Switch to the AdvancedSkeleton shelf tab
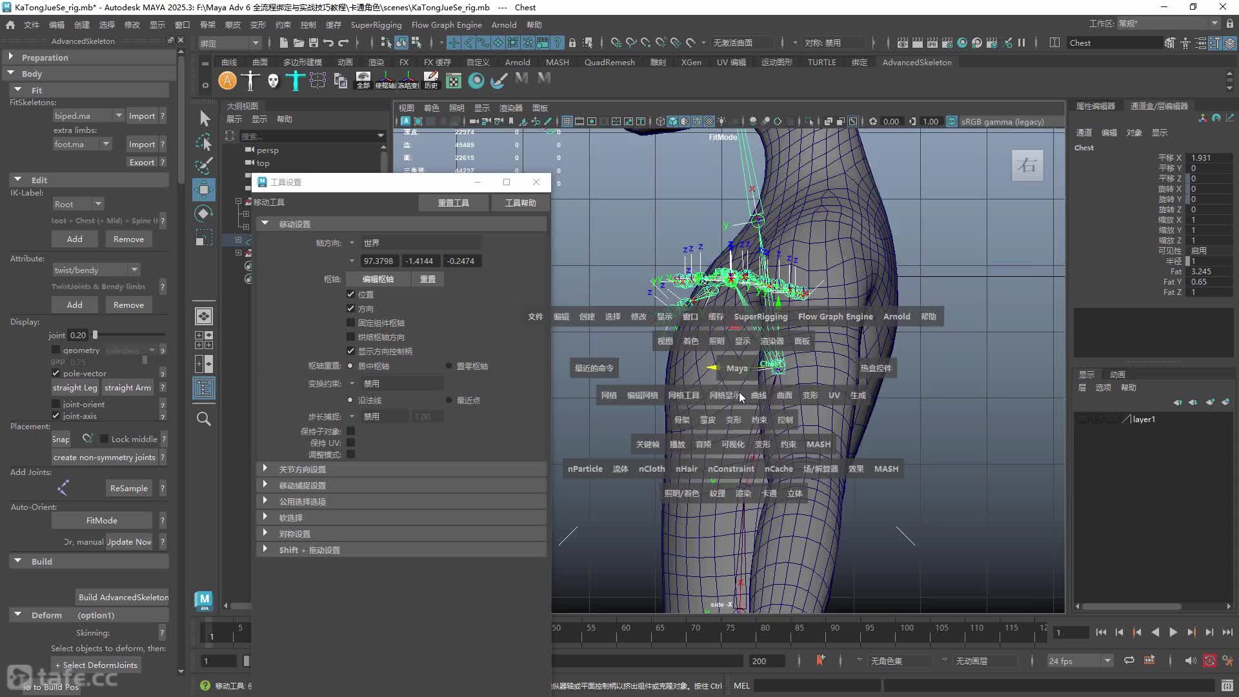This screenshot has height=697, width=1239. (x=916, y=62)
